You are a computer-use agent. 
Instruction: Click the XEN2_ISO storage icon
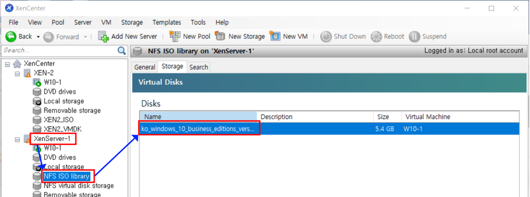click(x=37, y=120)
